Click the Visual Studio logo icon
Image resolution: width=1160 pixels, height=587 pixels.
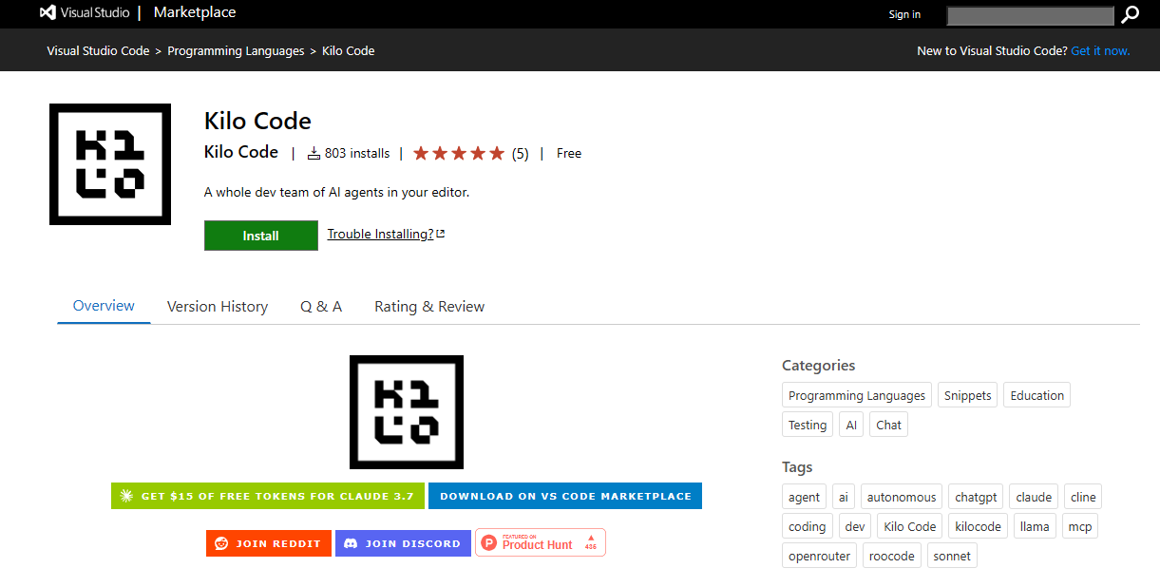coord(48,13)
